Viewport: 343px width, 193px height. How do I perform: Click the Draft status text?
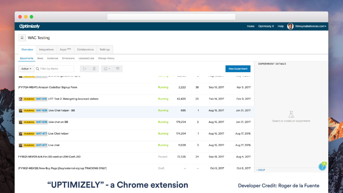pos(161,169)
